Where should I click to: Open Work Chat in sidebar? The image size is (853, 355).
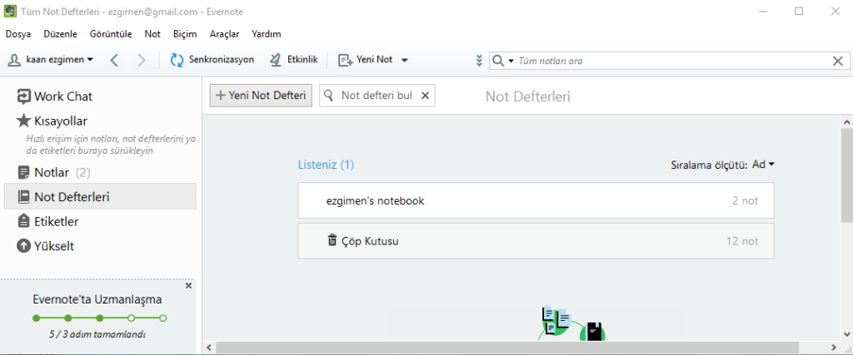click(54, 96)
